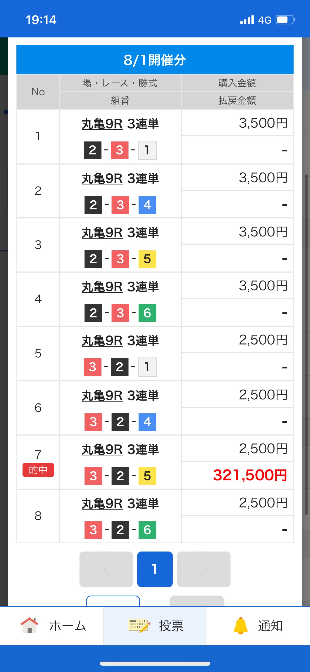Tap the cellular signal bars icon

[x=247, y=20]
